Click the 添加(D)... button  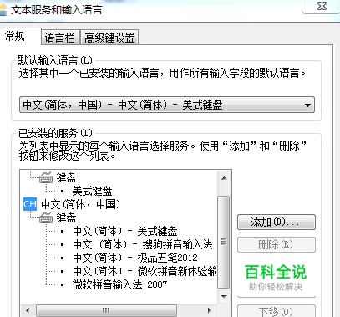(277, 222)
